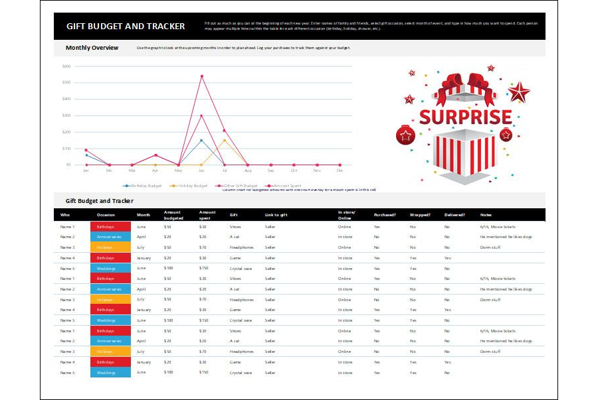Image resolution: width=598 pixels, height=400 pixels.
Task: Select the 'Purchased?' column header
Action: coord(385,215)
